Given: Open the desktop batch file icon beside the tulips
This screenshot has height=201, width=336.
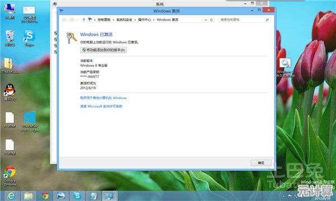Looking at the screenshot, I should coord(285,68).
